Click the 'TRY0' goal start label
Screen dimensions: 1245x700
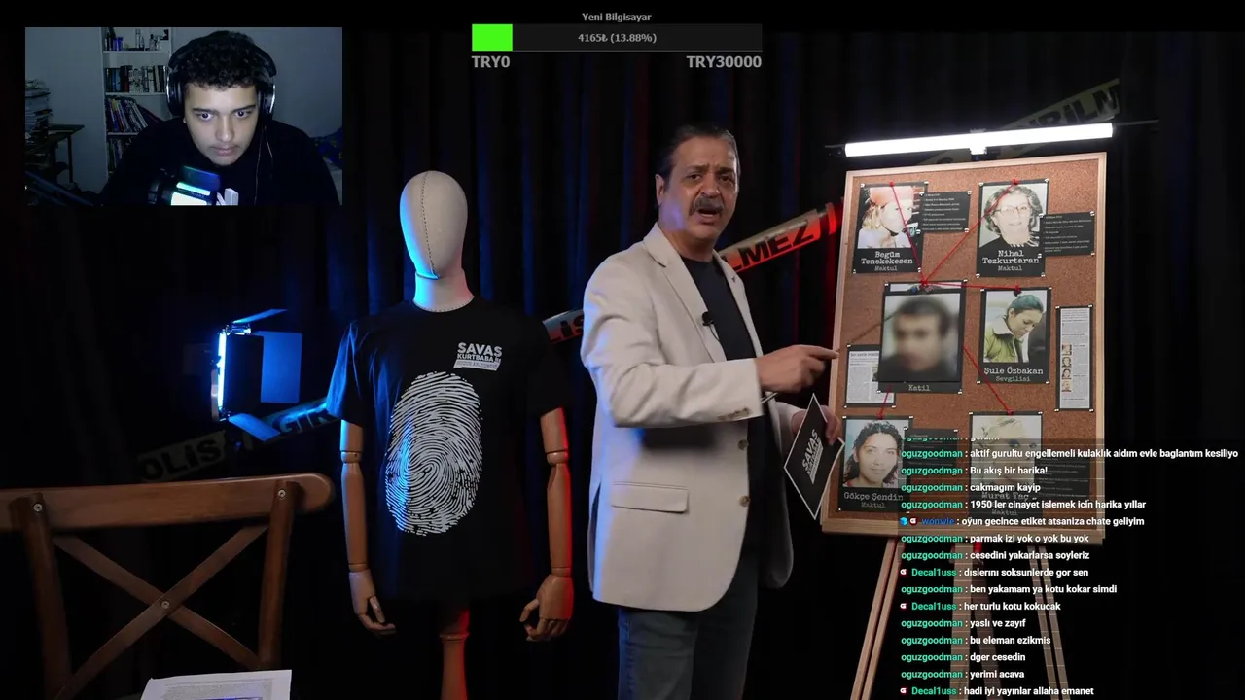(x=490, y=62)
